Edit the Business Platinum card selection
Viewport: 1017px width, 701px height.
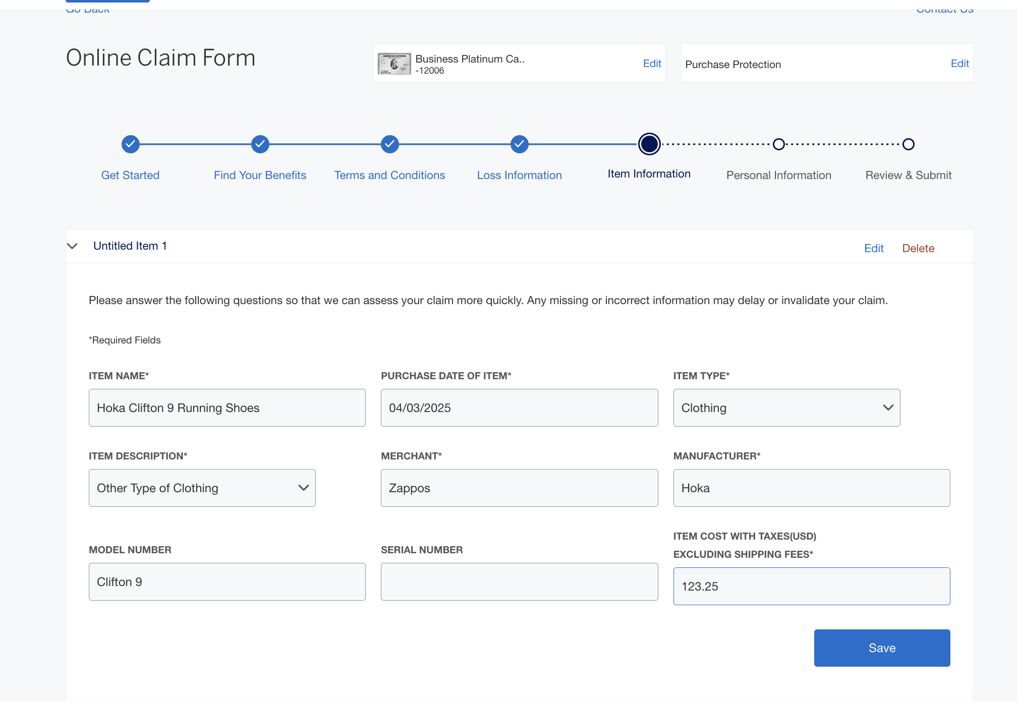pyautogui.click(x=652, y=64)
